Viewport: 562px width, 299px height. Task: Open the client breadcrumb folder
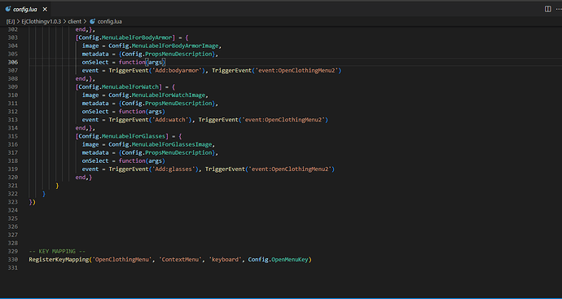click(x=75, y=21)
